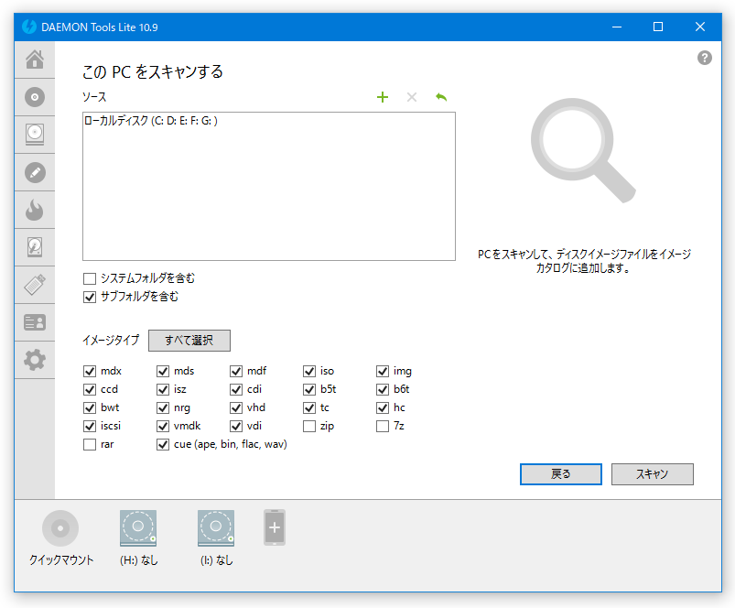
Task: Toggle the mds checkbox
Action: pyautogui.click(x=163, y=371)
